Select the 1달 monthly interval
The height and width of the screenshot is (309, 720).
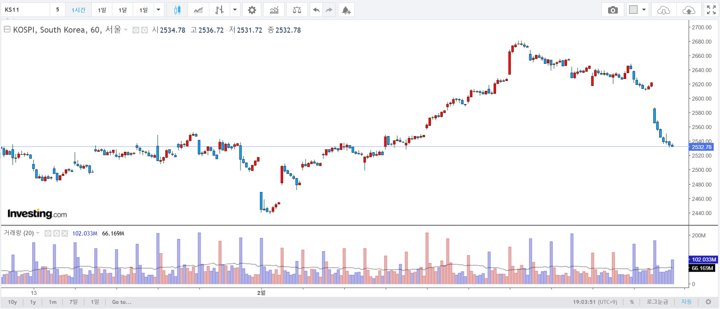(x=123, y=10)
